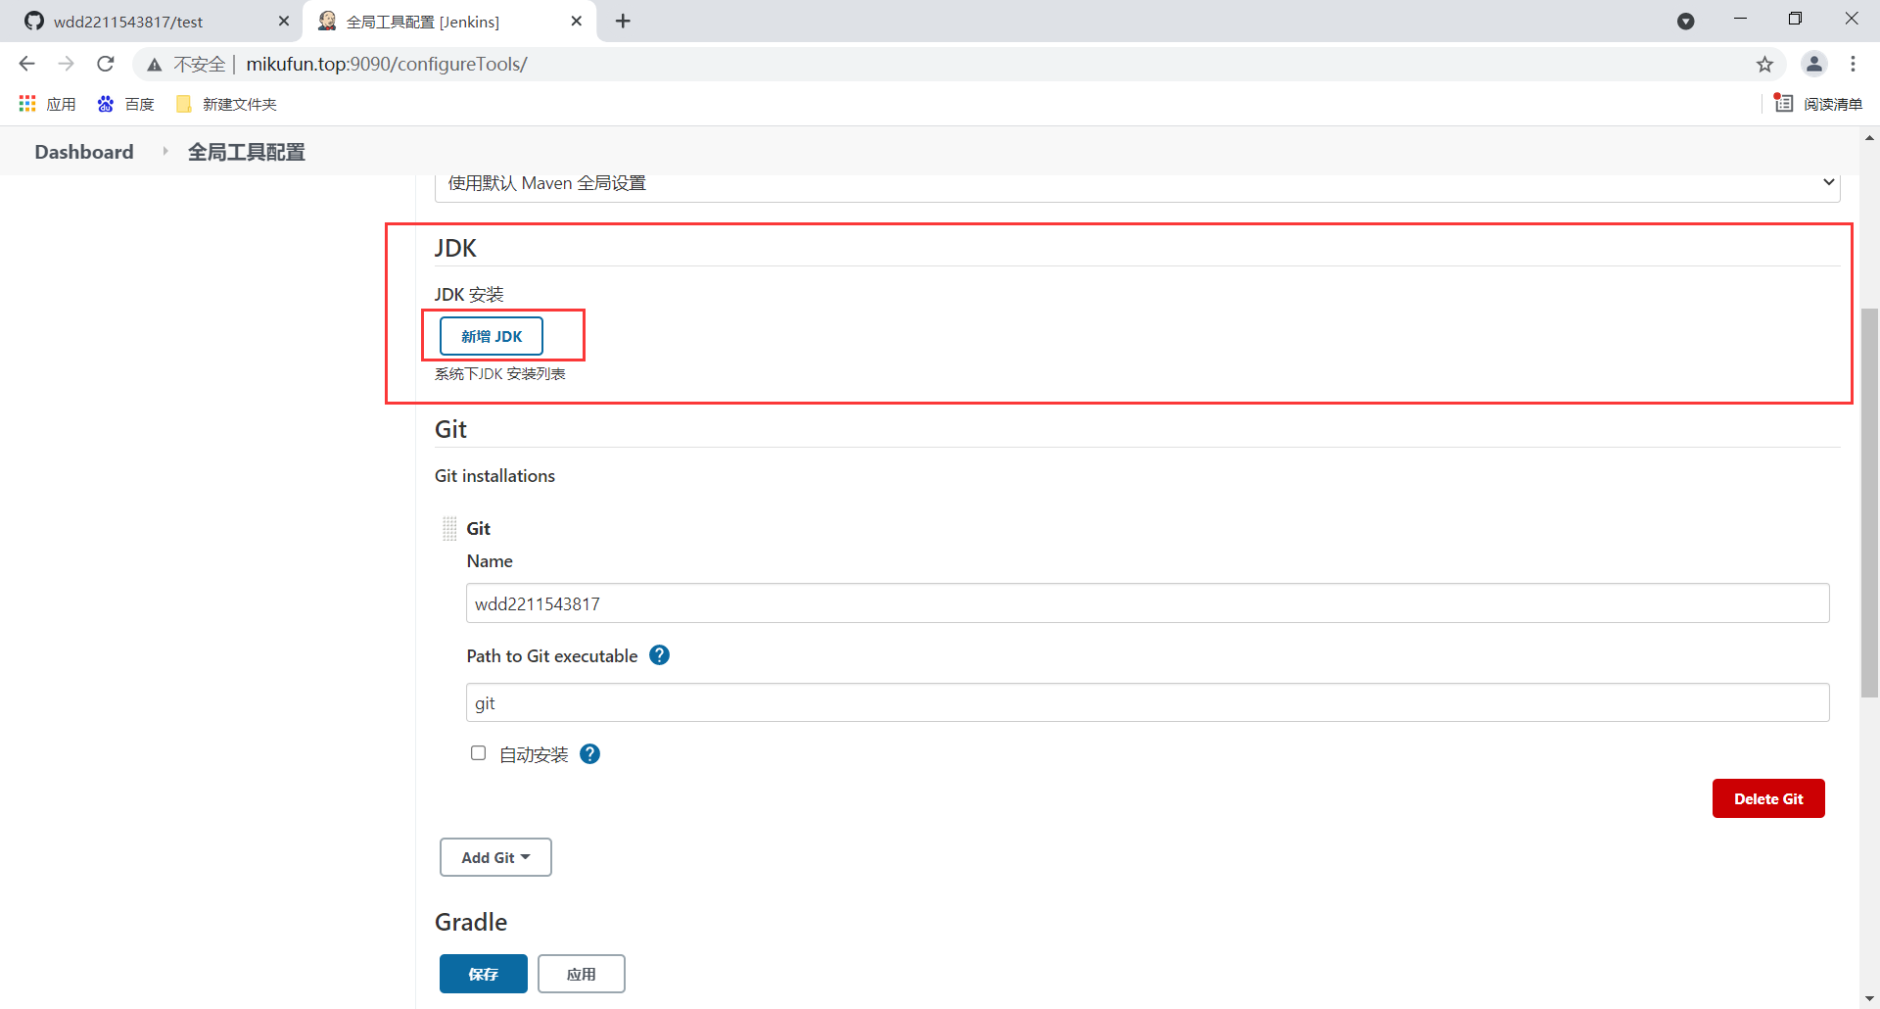Switch to the wdd2211543817/test tab
The height and width of the screenshot is (1009, 1880).
pos(152,22)
